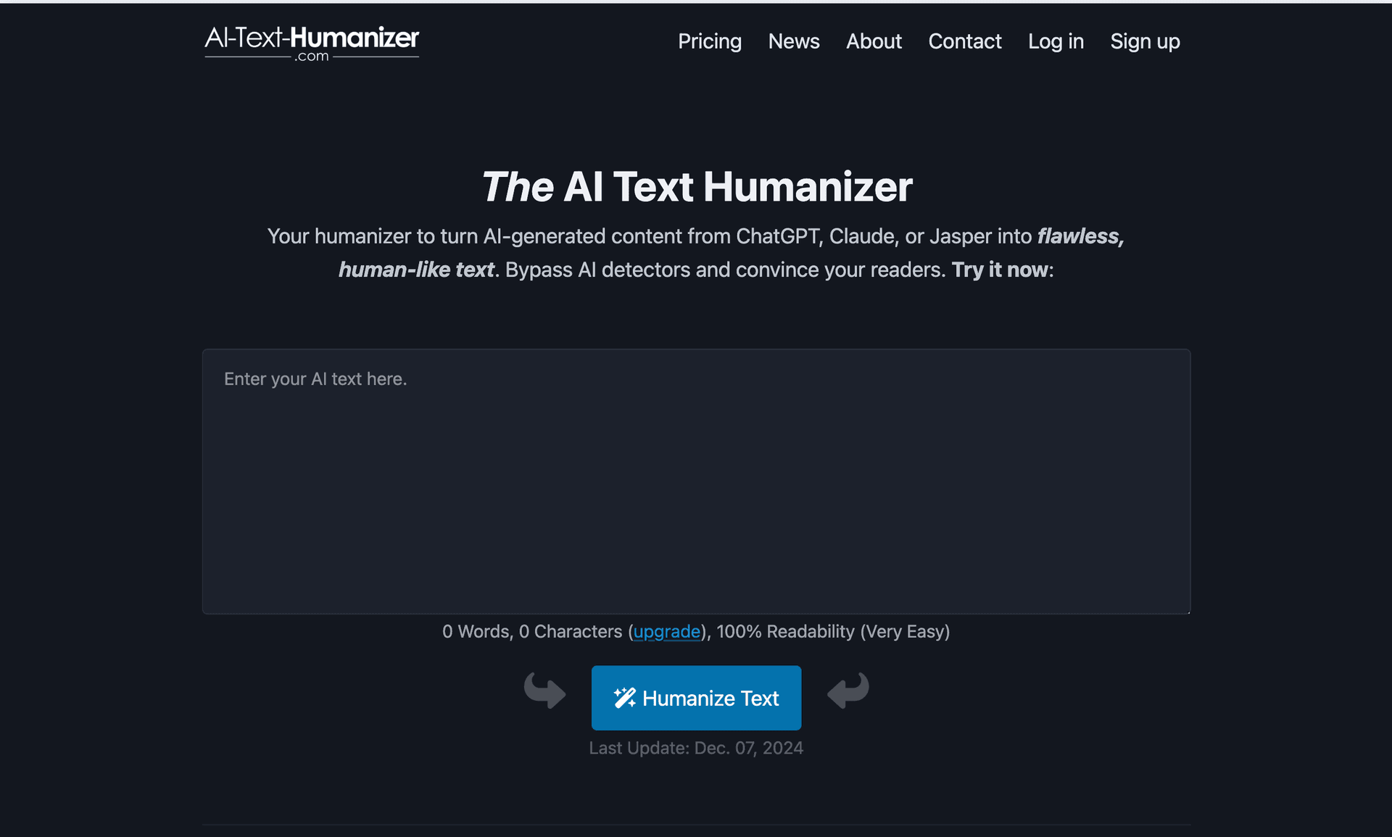
Task: Click the Log in link
Action: (x=1055, y=41)
